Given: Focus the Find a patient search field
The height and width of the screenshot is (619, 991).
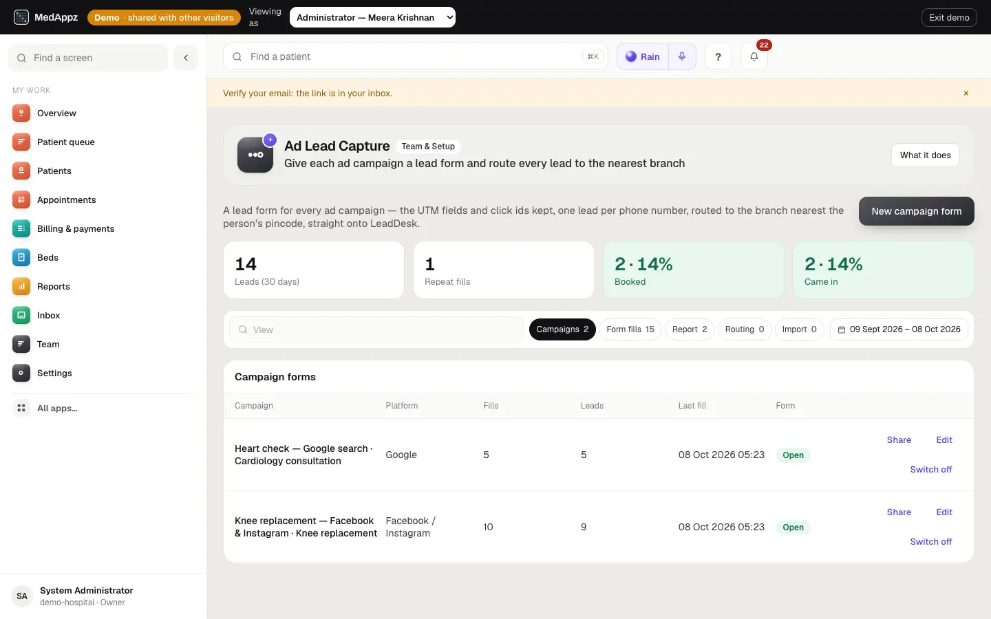Looking at the screenshot, I should (x=416, y=56).
